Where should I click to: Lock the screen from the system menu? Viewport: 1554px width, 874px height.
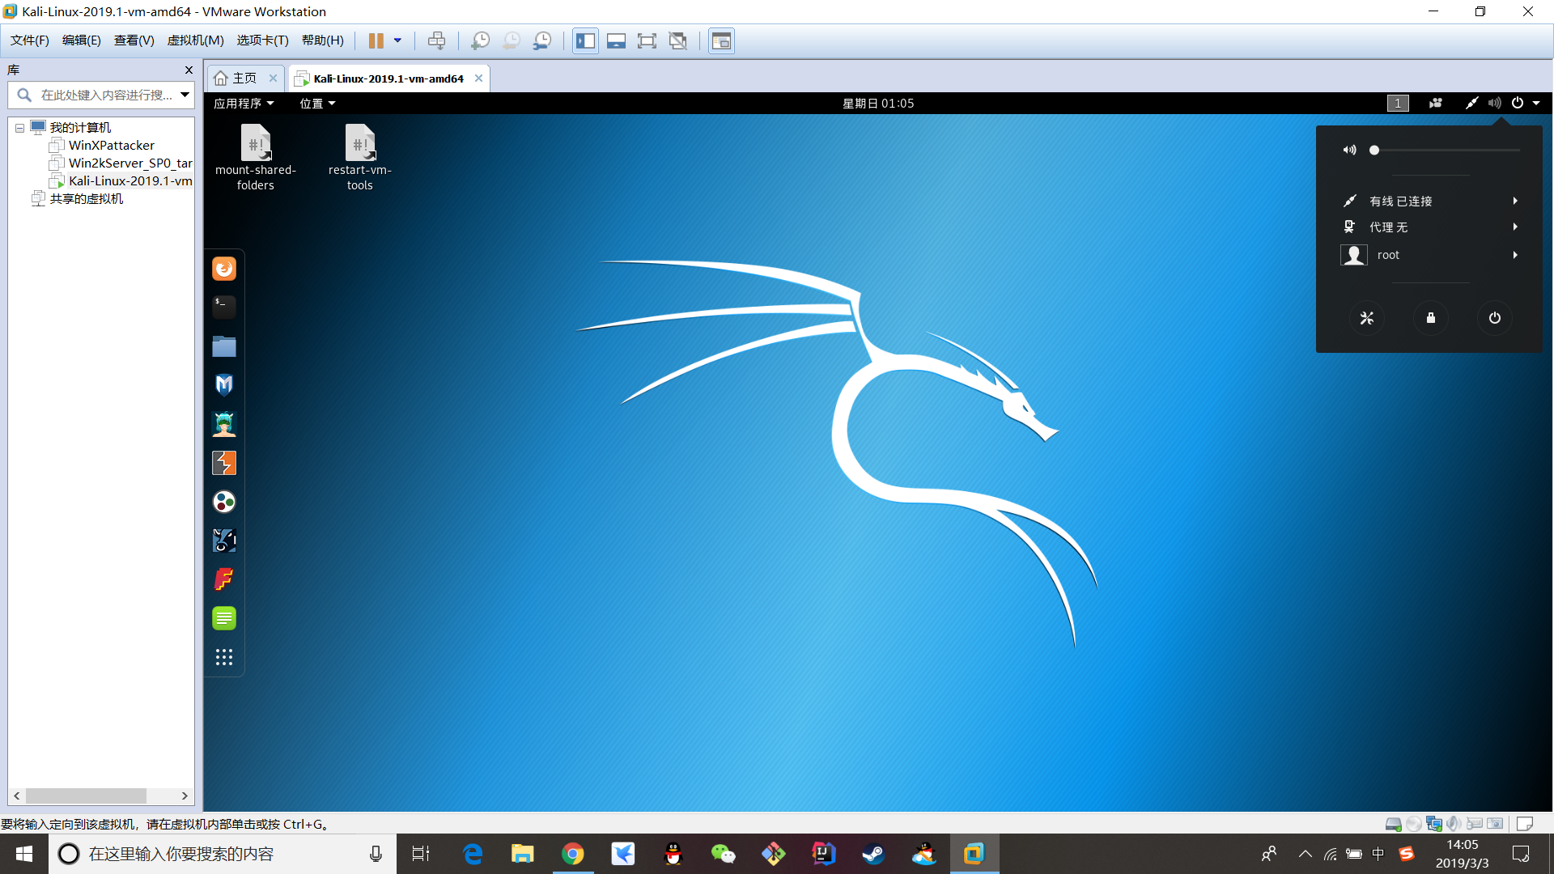click(1431, 318)
